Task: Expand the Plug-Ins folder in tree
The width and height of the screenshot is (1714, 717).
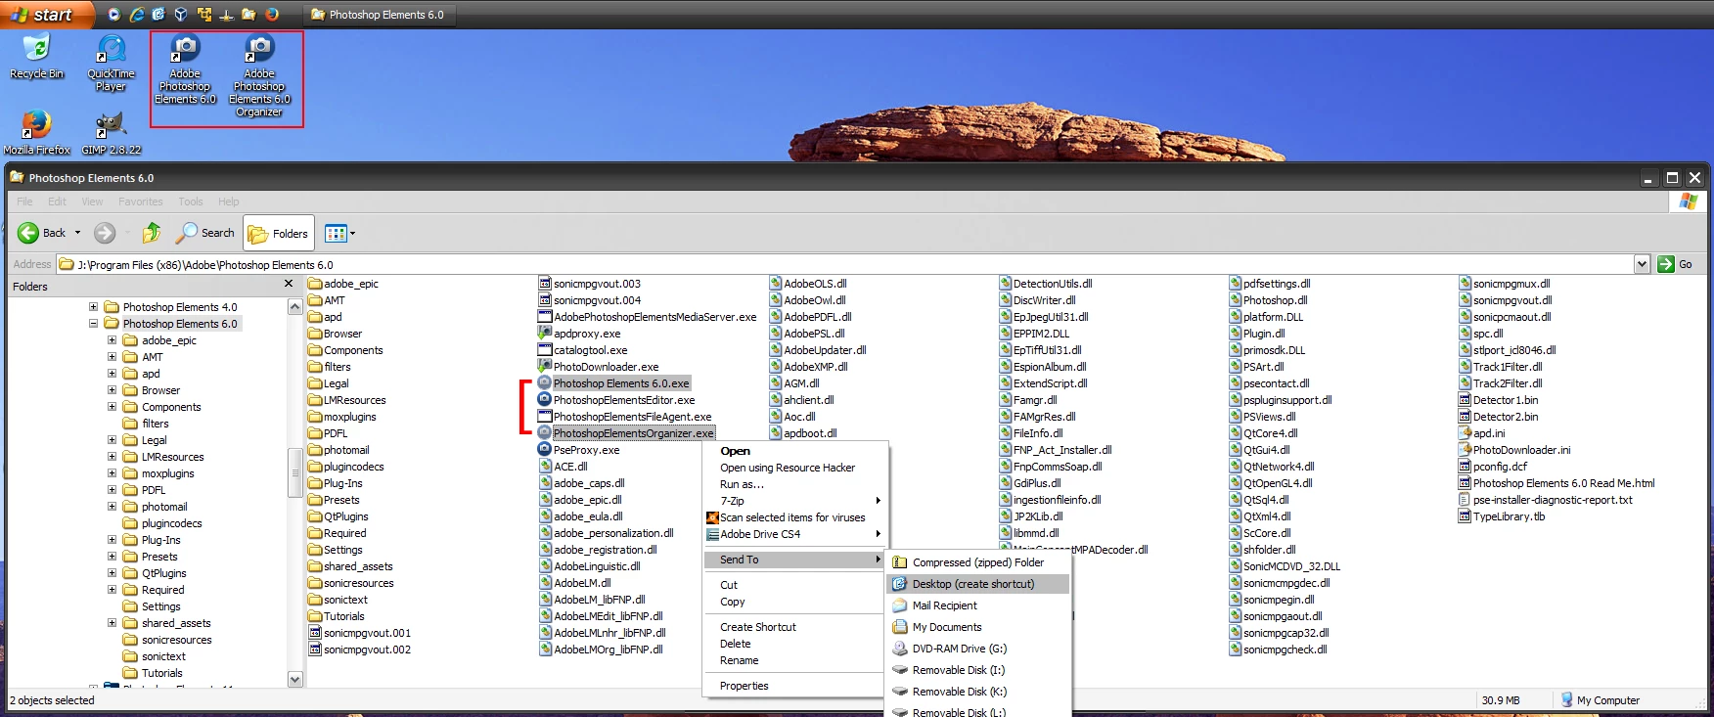Action: (112, 539)
